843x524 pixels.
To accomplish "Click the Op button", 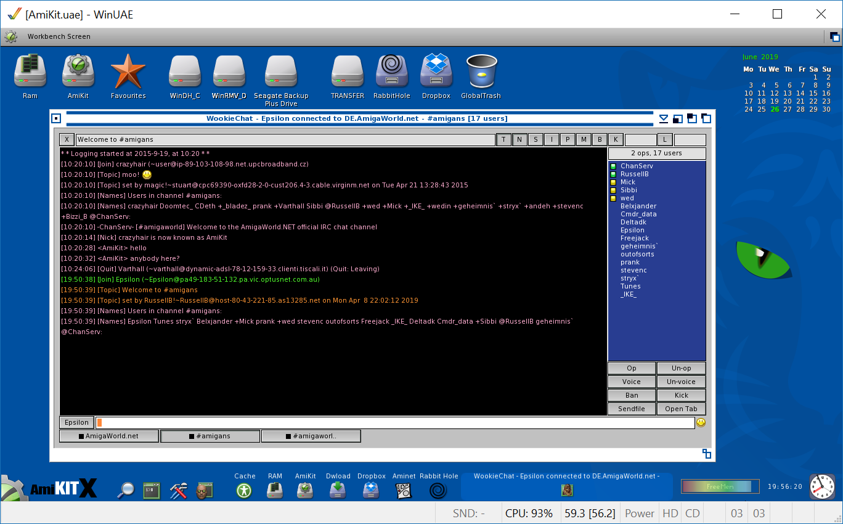I will point(632,368).
